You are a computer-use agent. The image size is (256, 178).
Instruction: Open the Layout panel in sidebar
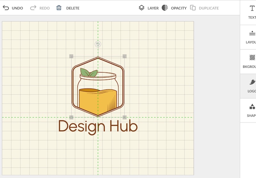click(x=252, y=33)
